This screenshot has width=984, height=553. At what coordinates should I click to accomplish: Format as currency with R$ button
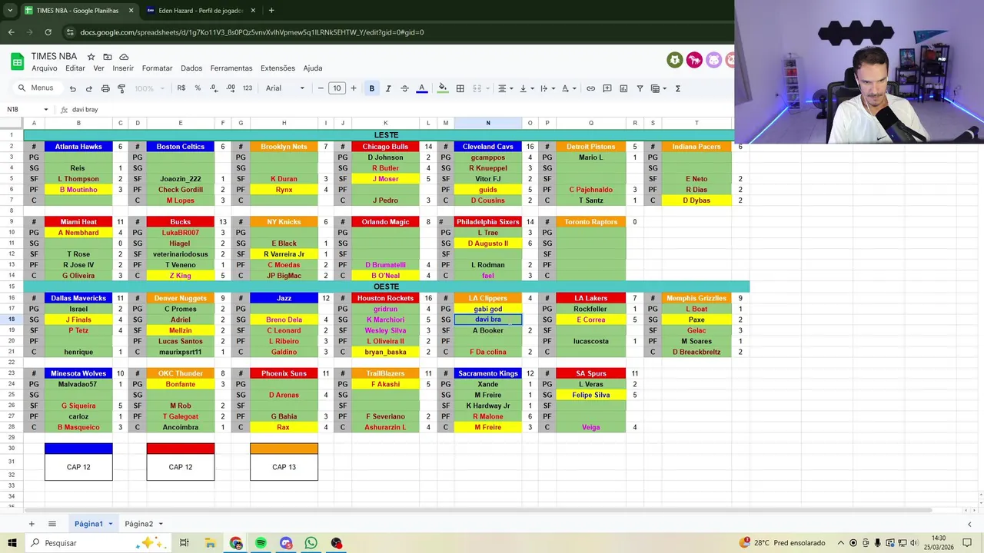(181, 88)
